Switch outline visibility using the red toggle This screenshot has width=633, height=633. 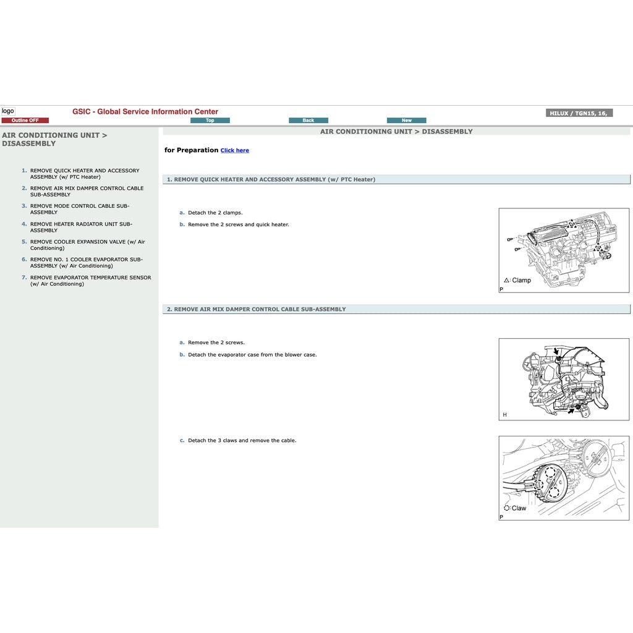[x=25, y=120]
